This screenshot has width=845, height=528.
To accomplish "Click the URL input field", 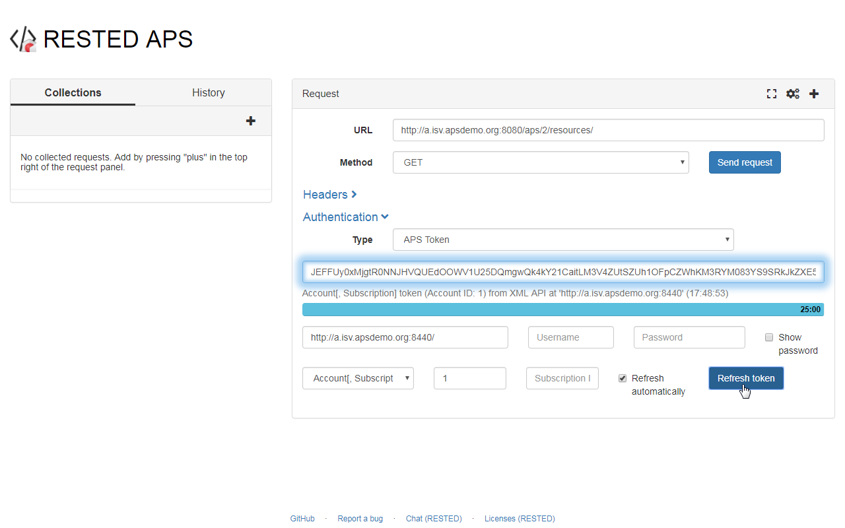I will point(609,130).
